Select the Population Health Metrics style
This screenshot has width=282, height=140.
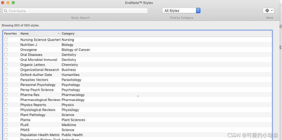pyautogui.click(x=40, y=135)
